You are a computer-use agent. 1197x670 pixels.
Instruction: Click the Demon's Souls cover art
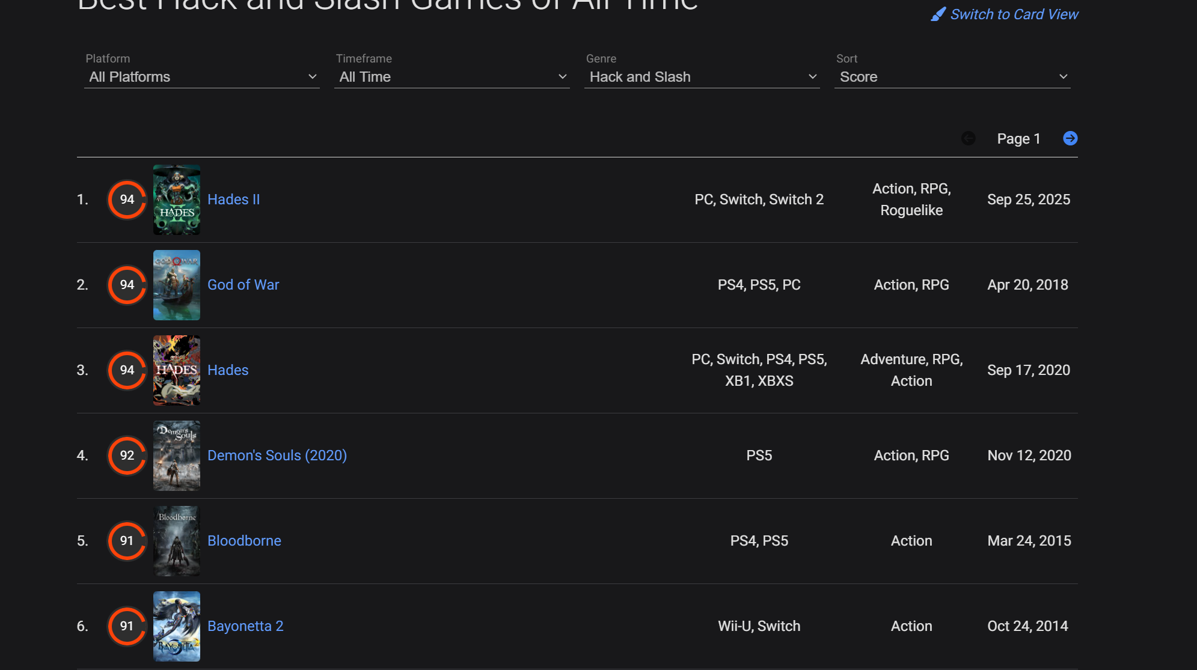tap(177, 455)
